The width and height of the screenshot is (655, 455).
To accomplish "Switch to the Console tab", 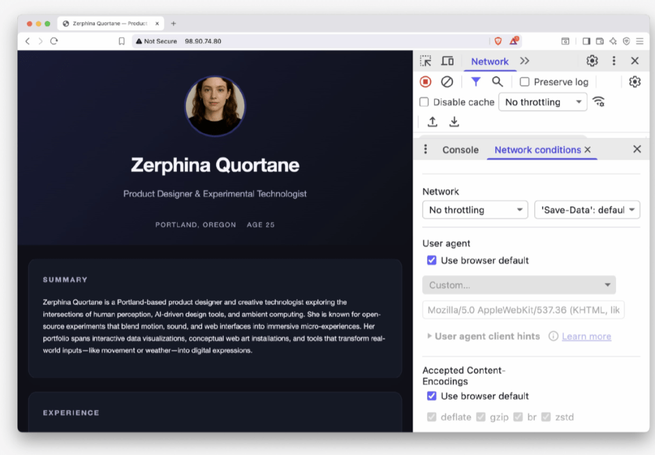I will (x=460, y=149).
